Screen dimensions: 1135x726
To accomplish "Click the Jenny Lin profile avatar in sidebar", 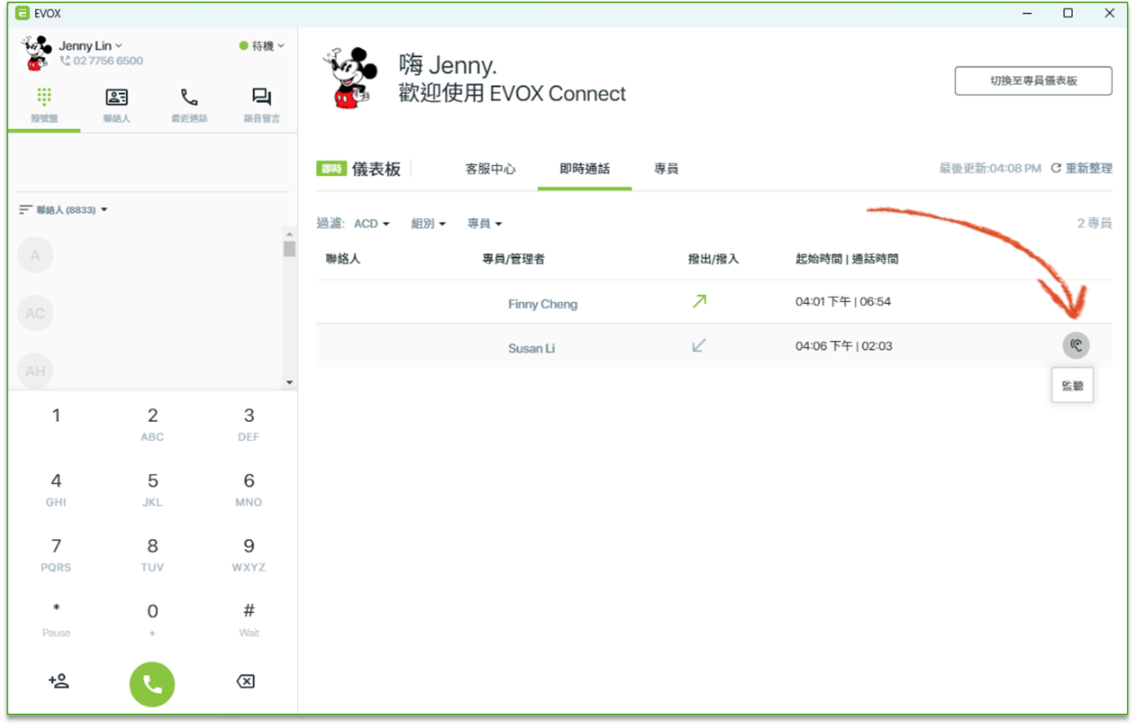I will pyautogui.click(x=35, y=53).
